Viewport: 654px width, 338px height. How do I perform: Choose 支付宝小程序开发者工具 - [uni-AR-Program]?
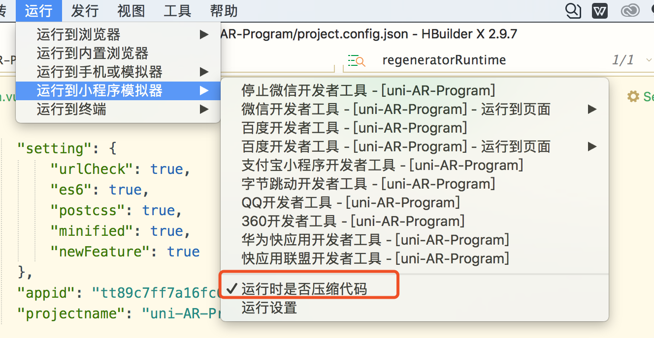(415, 165)
